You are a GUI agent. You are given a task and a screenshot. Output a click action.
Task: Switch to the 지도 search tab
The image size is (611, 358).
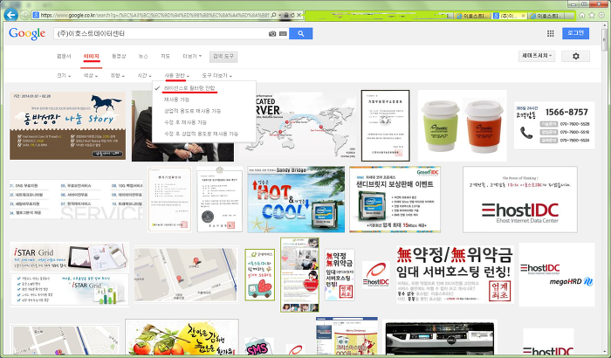165,56
